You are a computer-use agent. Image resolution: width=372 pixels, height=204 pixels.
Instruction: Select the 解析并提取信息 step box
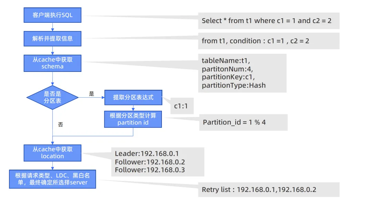[x=52, y=39]
